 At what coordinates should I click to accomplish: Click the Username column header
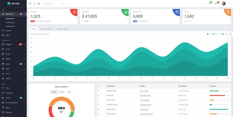(110, 86)
